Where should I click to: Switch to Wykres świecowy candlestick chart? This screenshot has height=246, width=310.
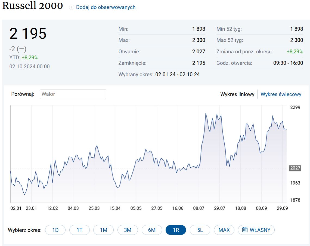pos(281,94)
